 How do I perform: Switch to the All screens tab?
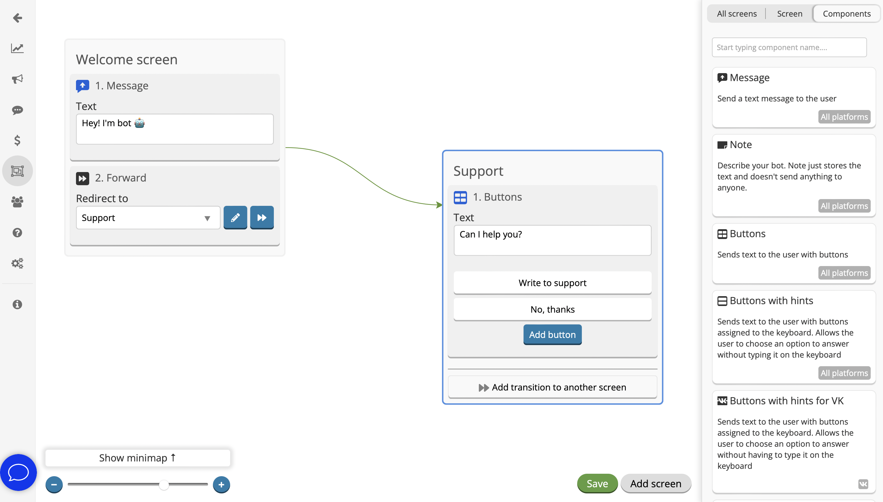tap(737, 14)
